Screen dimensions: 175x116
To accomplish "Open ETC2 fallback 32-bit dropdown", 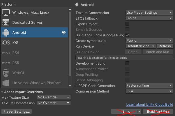I will (x=149, y=18).
